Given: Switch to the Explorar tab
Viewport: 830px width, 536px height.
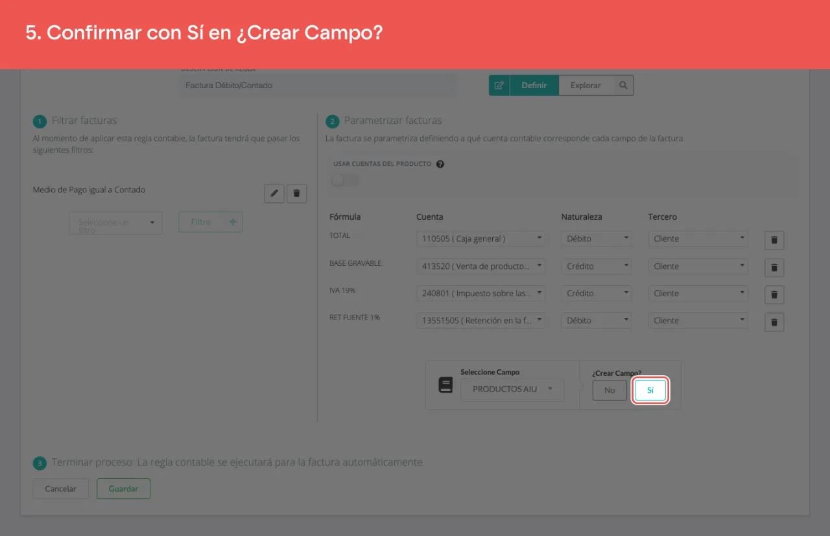Looking at the screenshot, I should 586,86.
